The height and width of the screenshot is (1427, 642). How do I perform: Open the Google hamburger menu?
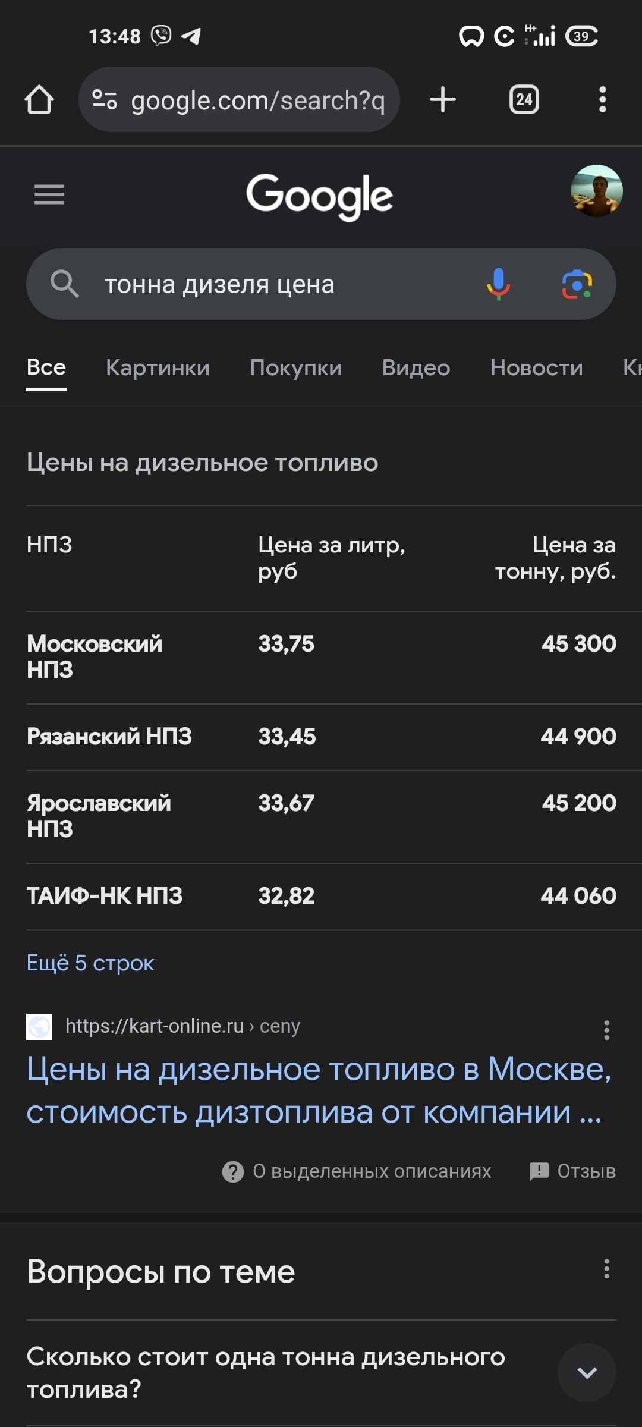(49, 194)
